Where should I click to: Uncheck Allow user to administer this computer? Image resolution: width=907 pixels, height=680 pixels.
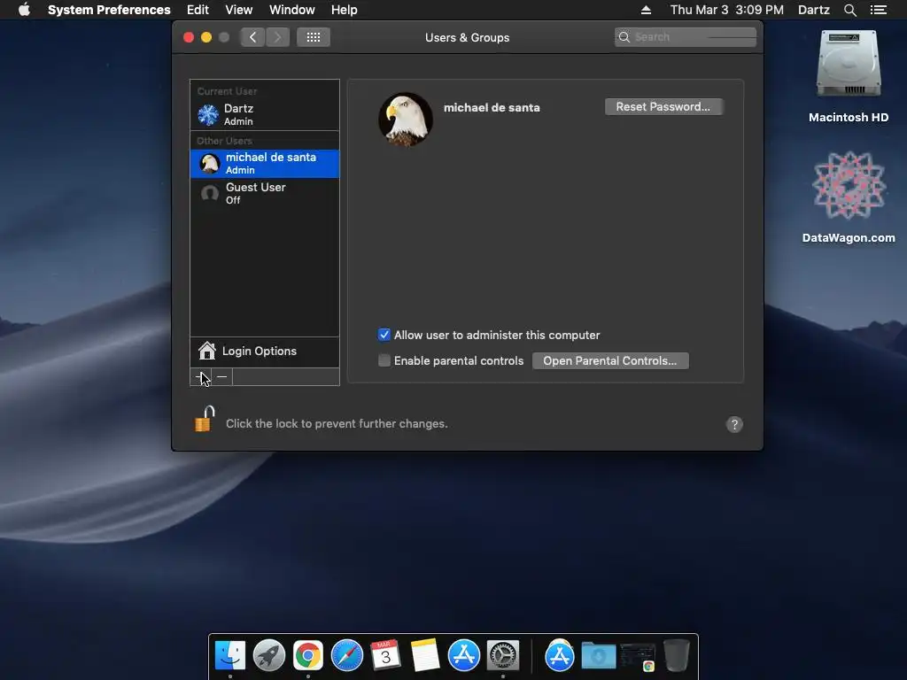pos(384,335)
